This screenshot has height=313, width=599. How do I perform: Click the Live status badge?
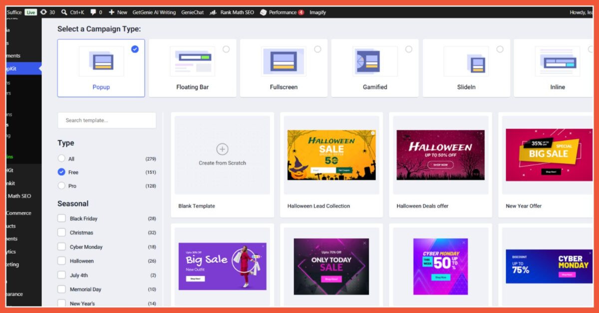[31, 12]
